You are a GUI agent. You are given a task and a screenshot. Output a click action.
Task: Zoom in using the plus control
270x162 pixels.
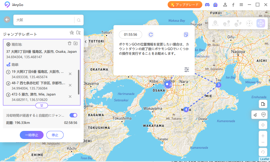(x=263, y=135)
